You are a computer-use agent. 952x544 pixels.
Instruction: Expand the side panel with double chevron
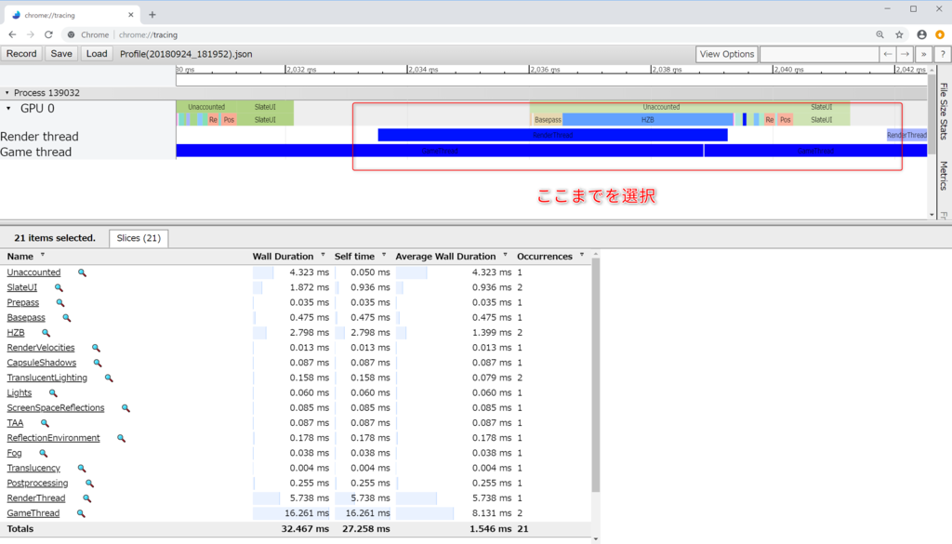923,54
